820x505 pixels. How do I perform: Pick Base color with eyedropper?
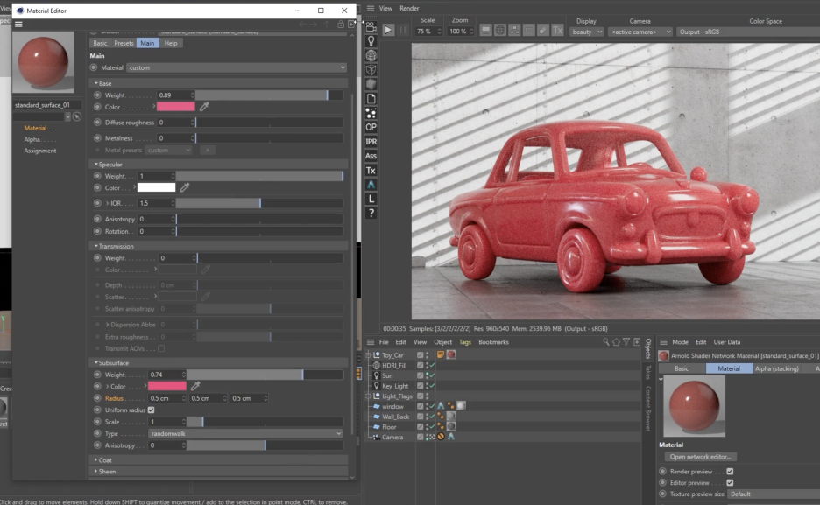204,107
